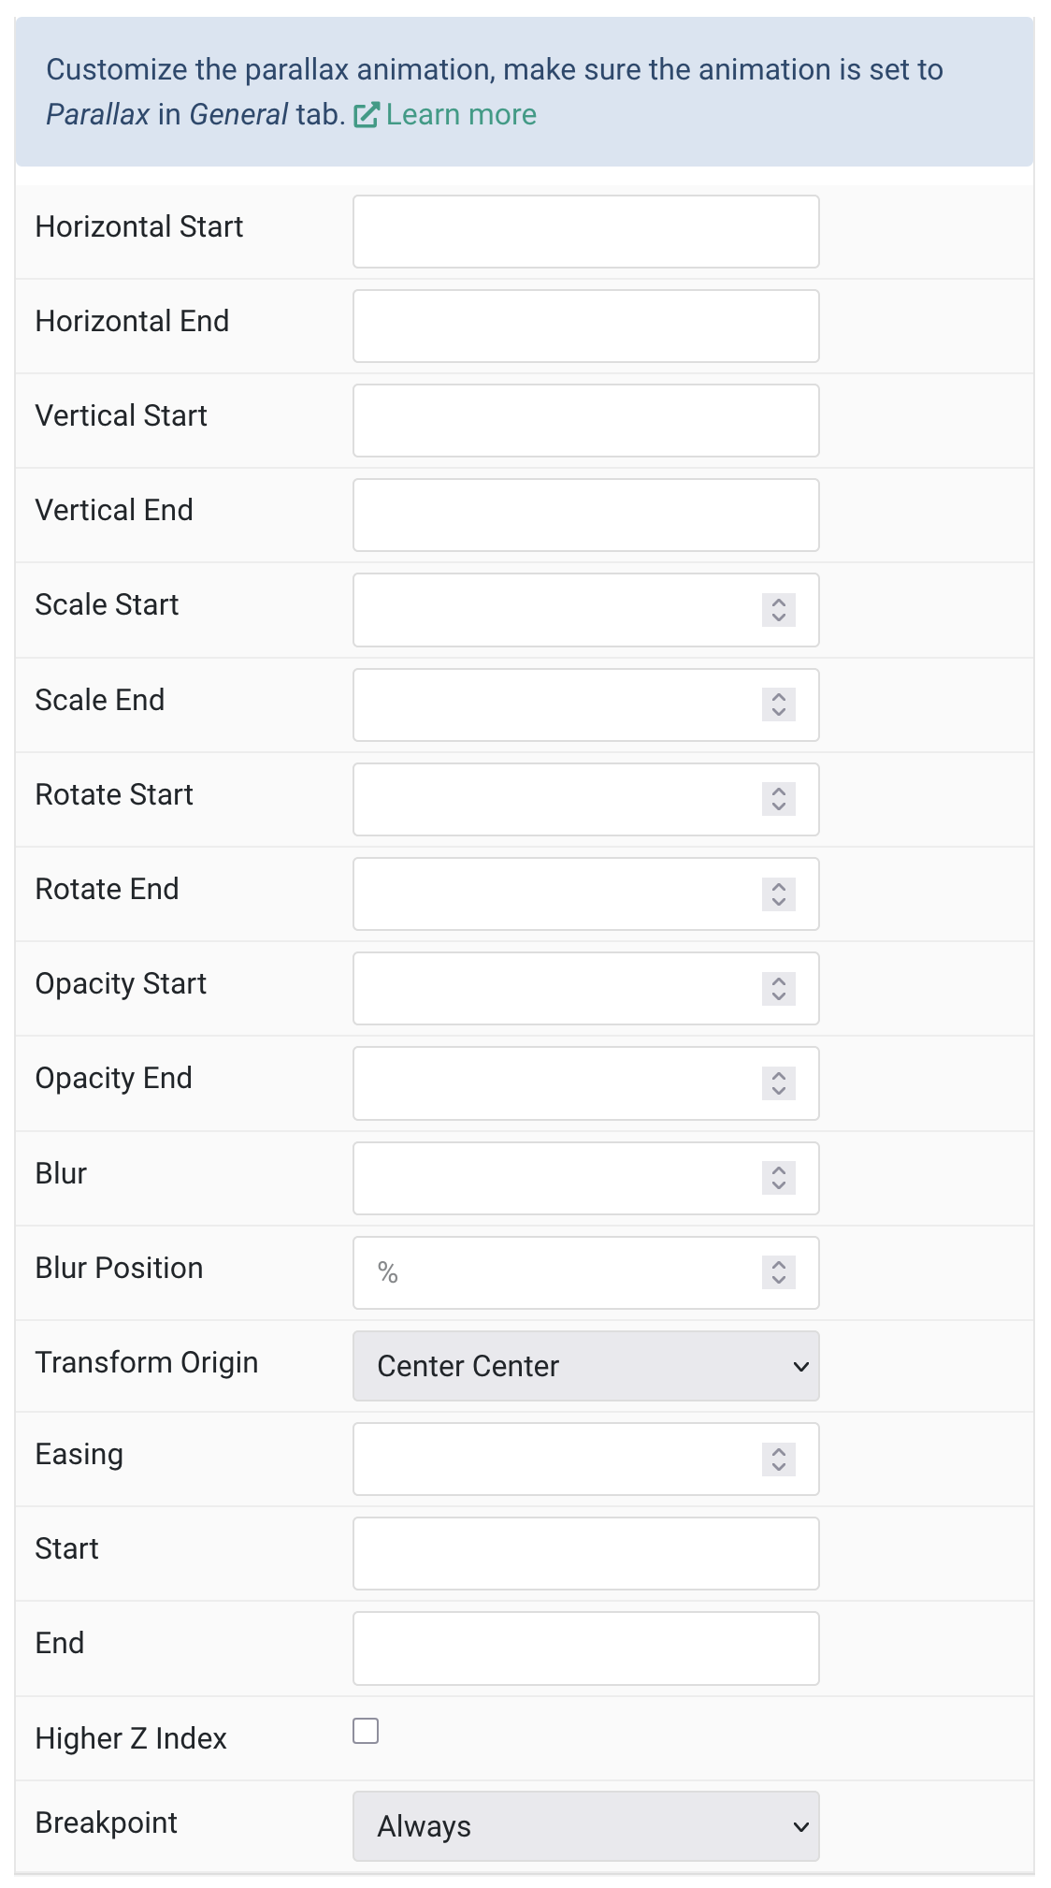Viewport: 1051px width, 1888px height.
Task: Open the Breakpoint Always dropdown
Action: pyautogui.click(x=586, y=1826)
